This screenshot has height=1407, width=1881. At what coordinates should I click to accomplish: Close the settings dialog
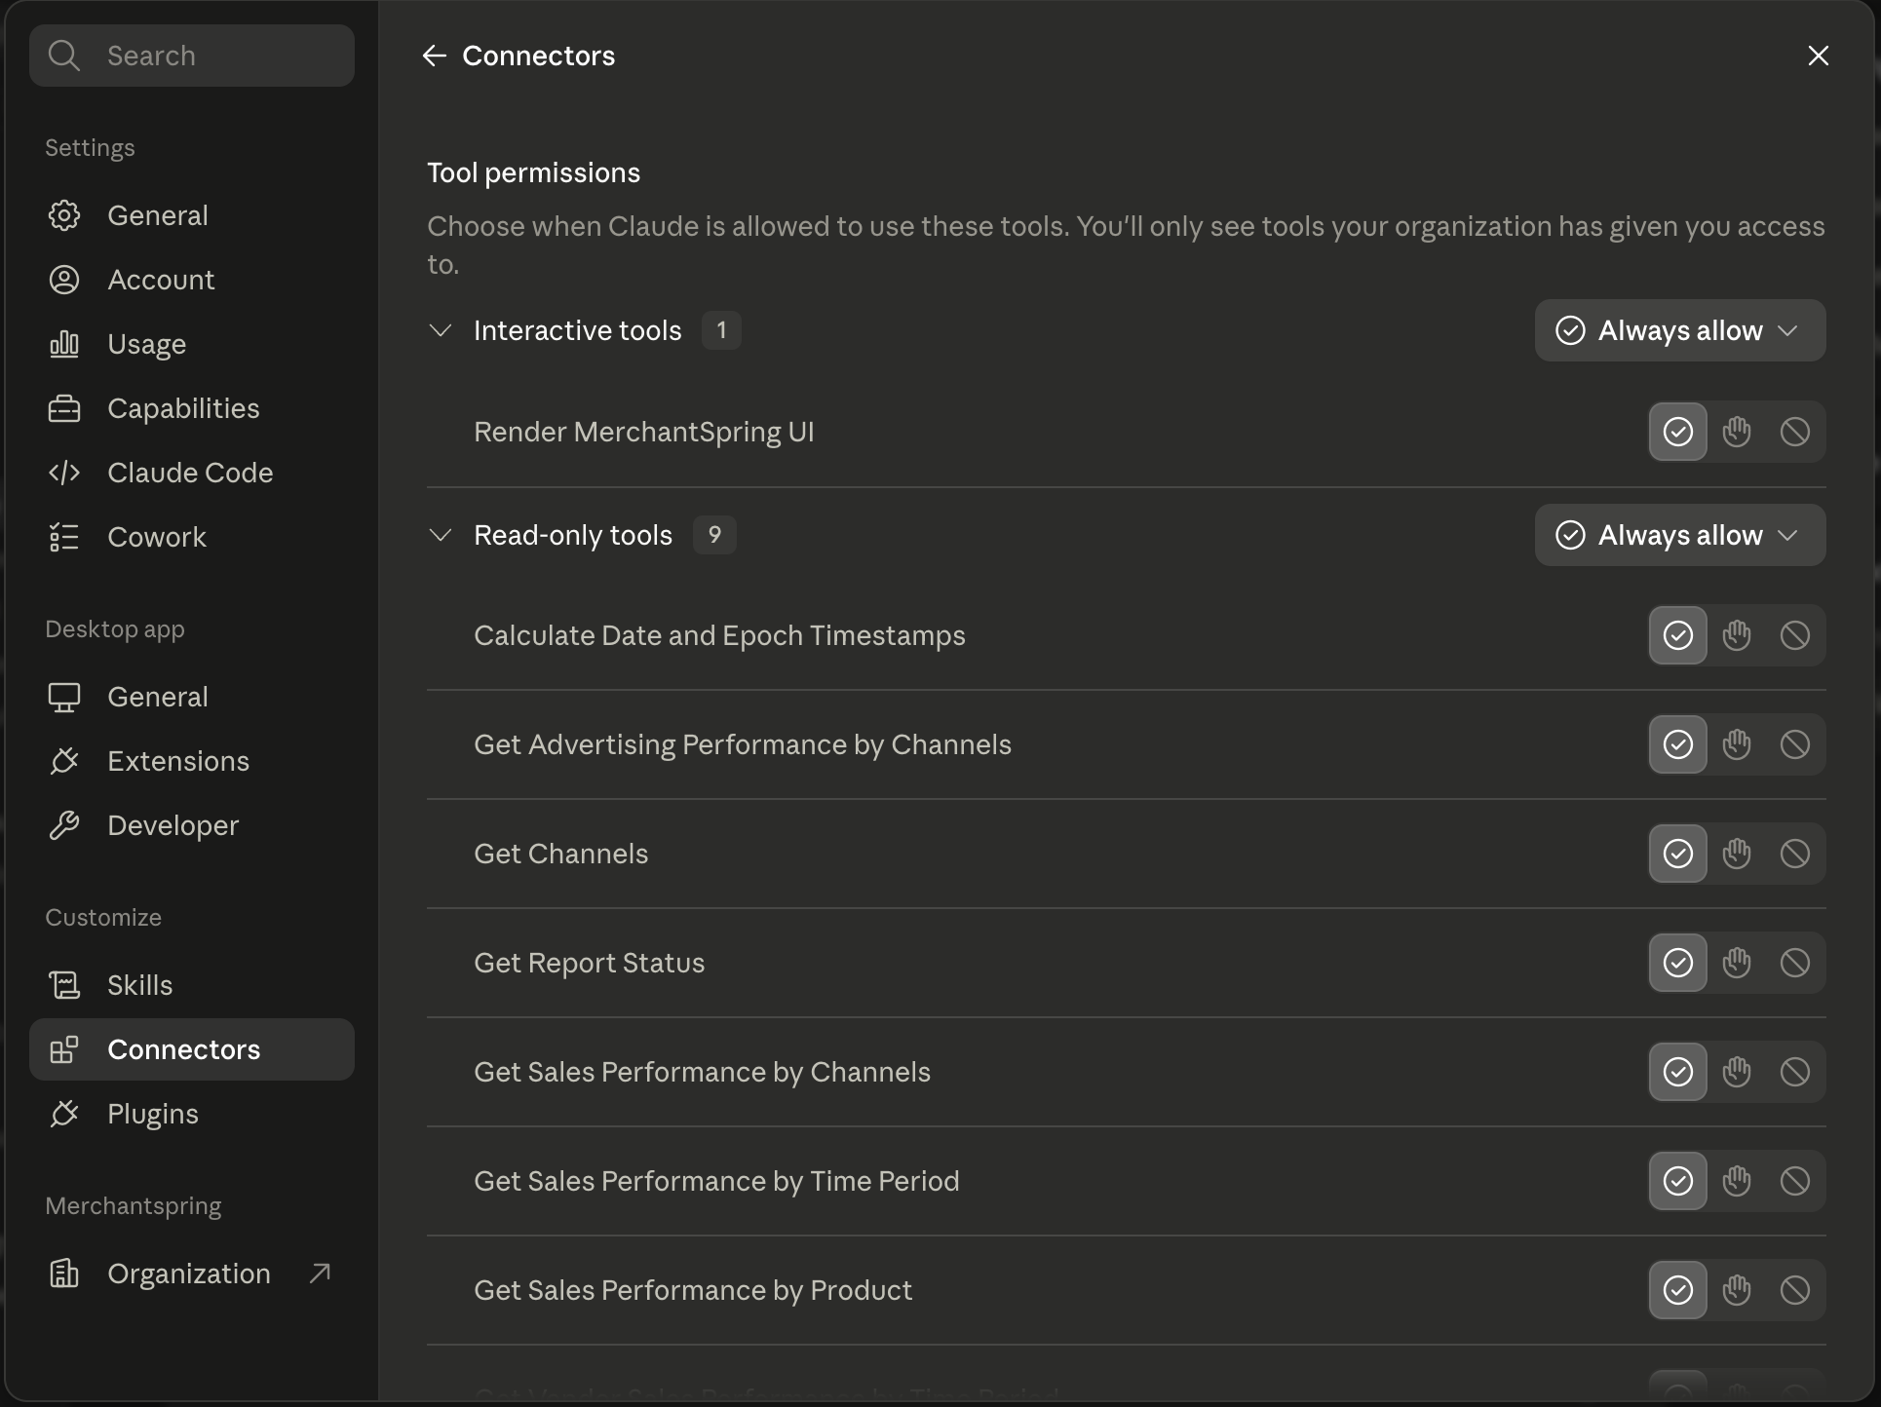[1818, 56]
